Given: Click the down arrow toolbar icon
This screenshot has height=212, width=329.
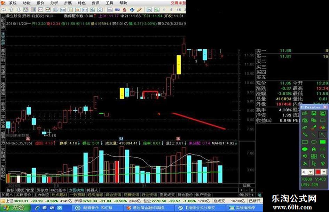Looking at the screenshot, I should click(x=18, y=10).
